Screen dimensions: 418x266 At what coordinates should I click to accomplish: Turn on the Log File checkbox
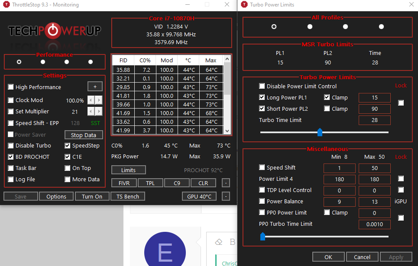tap(11, 179)
